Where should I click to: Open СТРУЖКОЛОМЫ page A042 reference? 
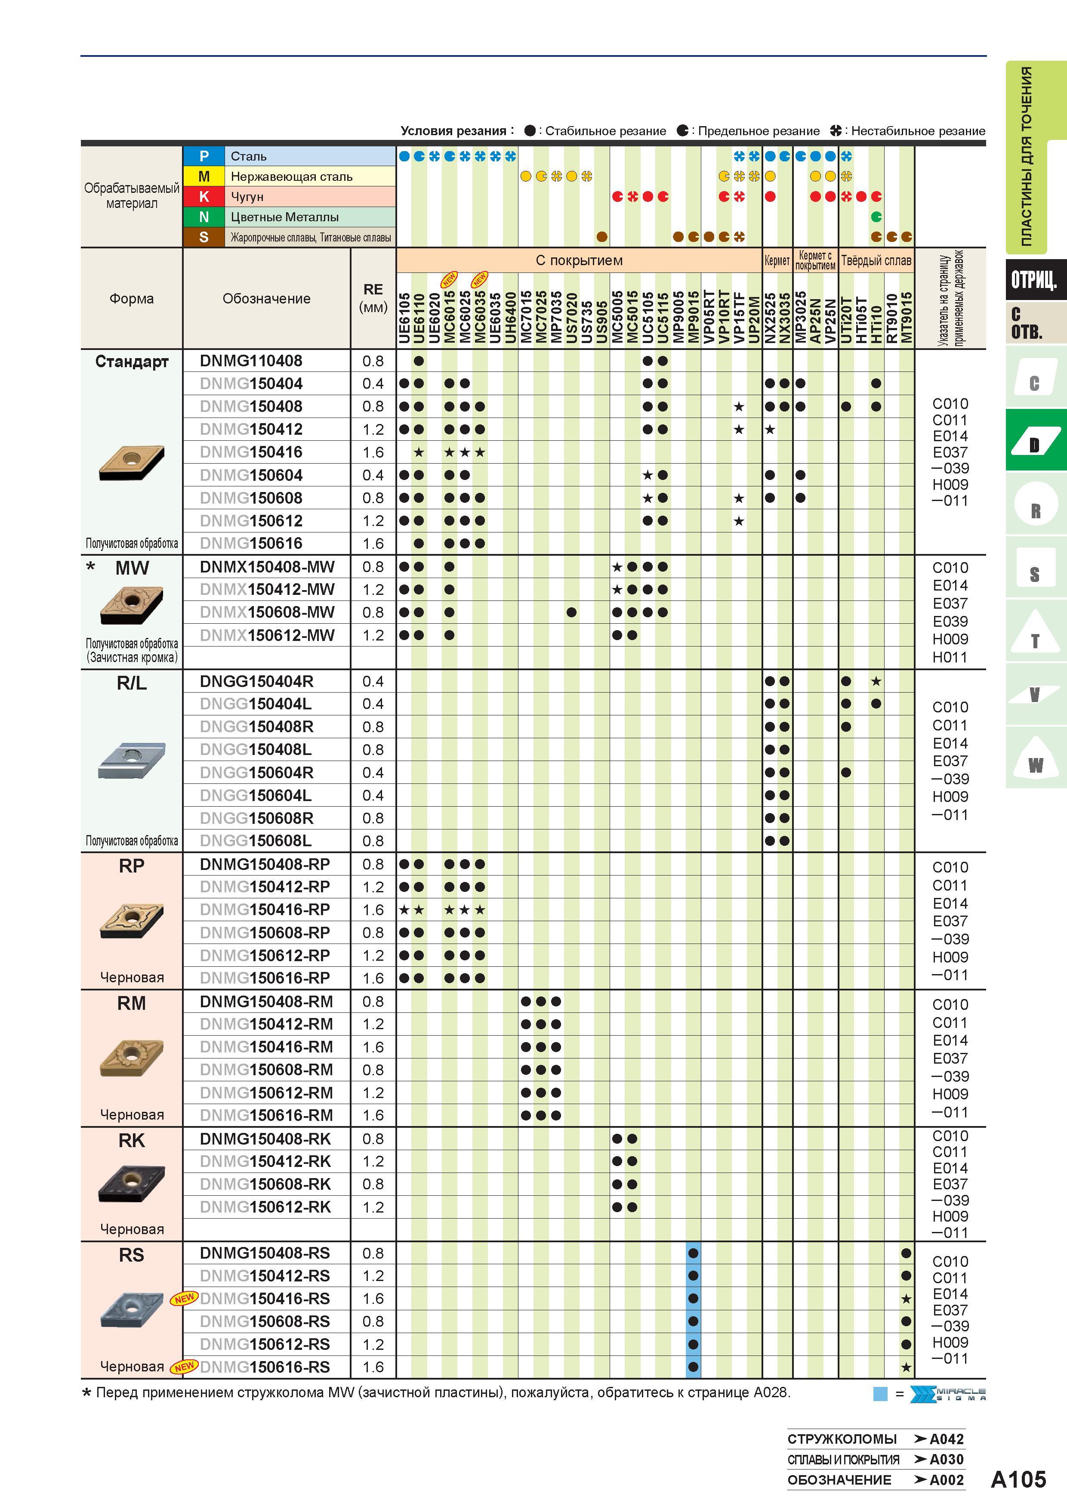(876, 1439)
